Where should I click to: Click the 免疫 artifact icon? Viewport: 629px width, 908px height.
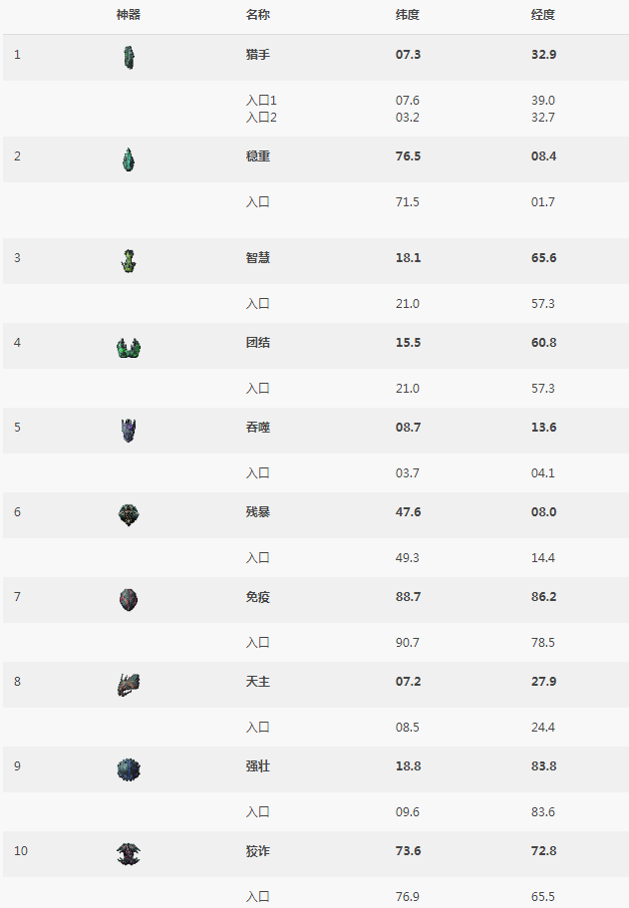point(128,599)
